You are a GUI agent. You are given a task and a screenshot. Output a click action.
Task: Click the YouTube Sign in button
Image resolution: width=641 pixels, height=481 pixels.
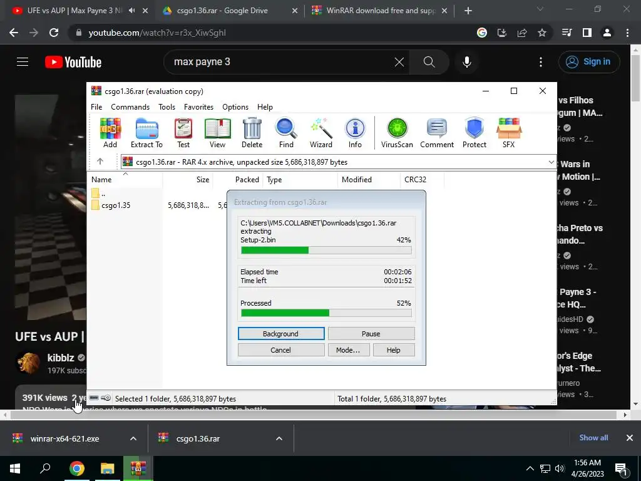click(589, 62)
